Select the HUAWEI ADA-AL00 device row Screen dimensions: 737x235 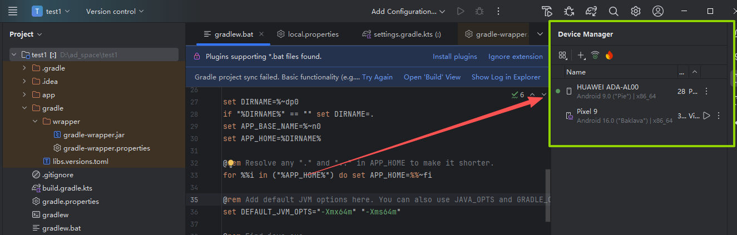tap(639, 91)
